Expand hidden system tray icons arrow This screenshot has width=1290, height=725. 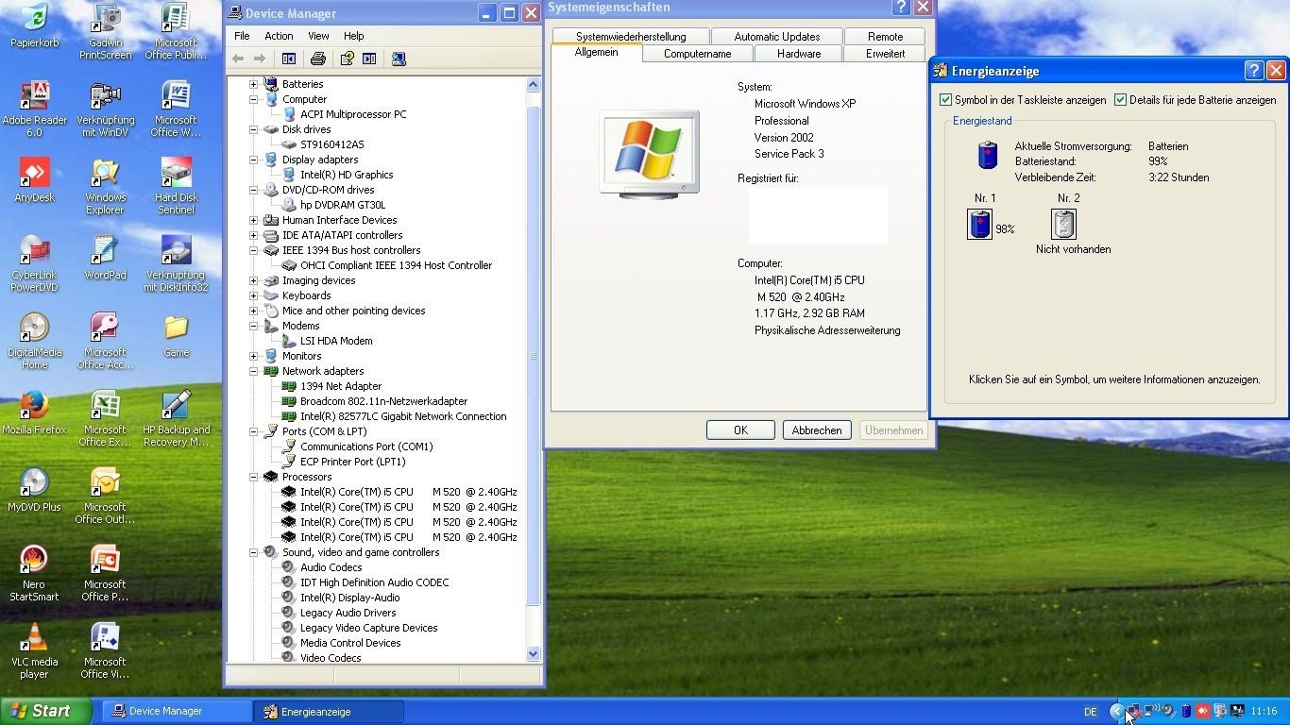[1117, 711]
